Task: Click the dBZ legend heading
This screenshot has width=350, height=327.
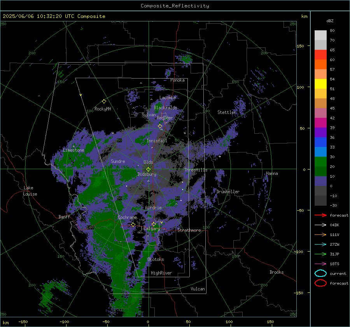Action: coord(330,21)
